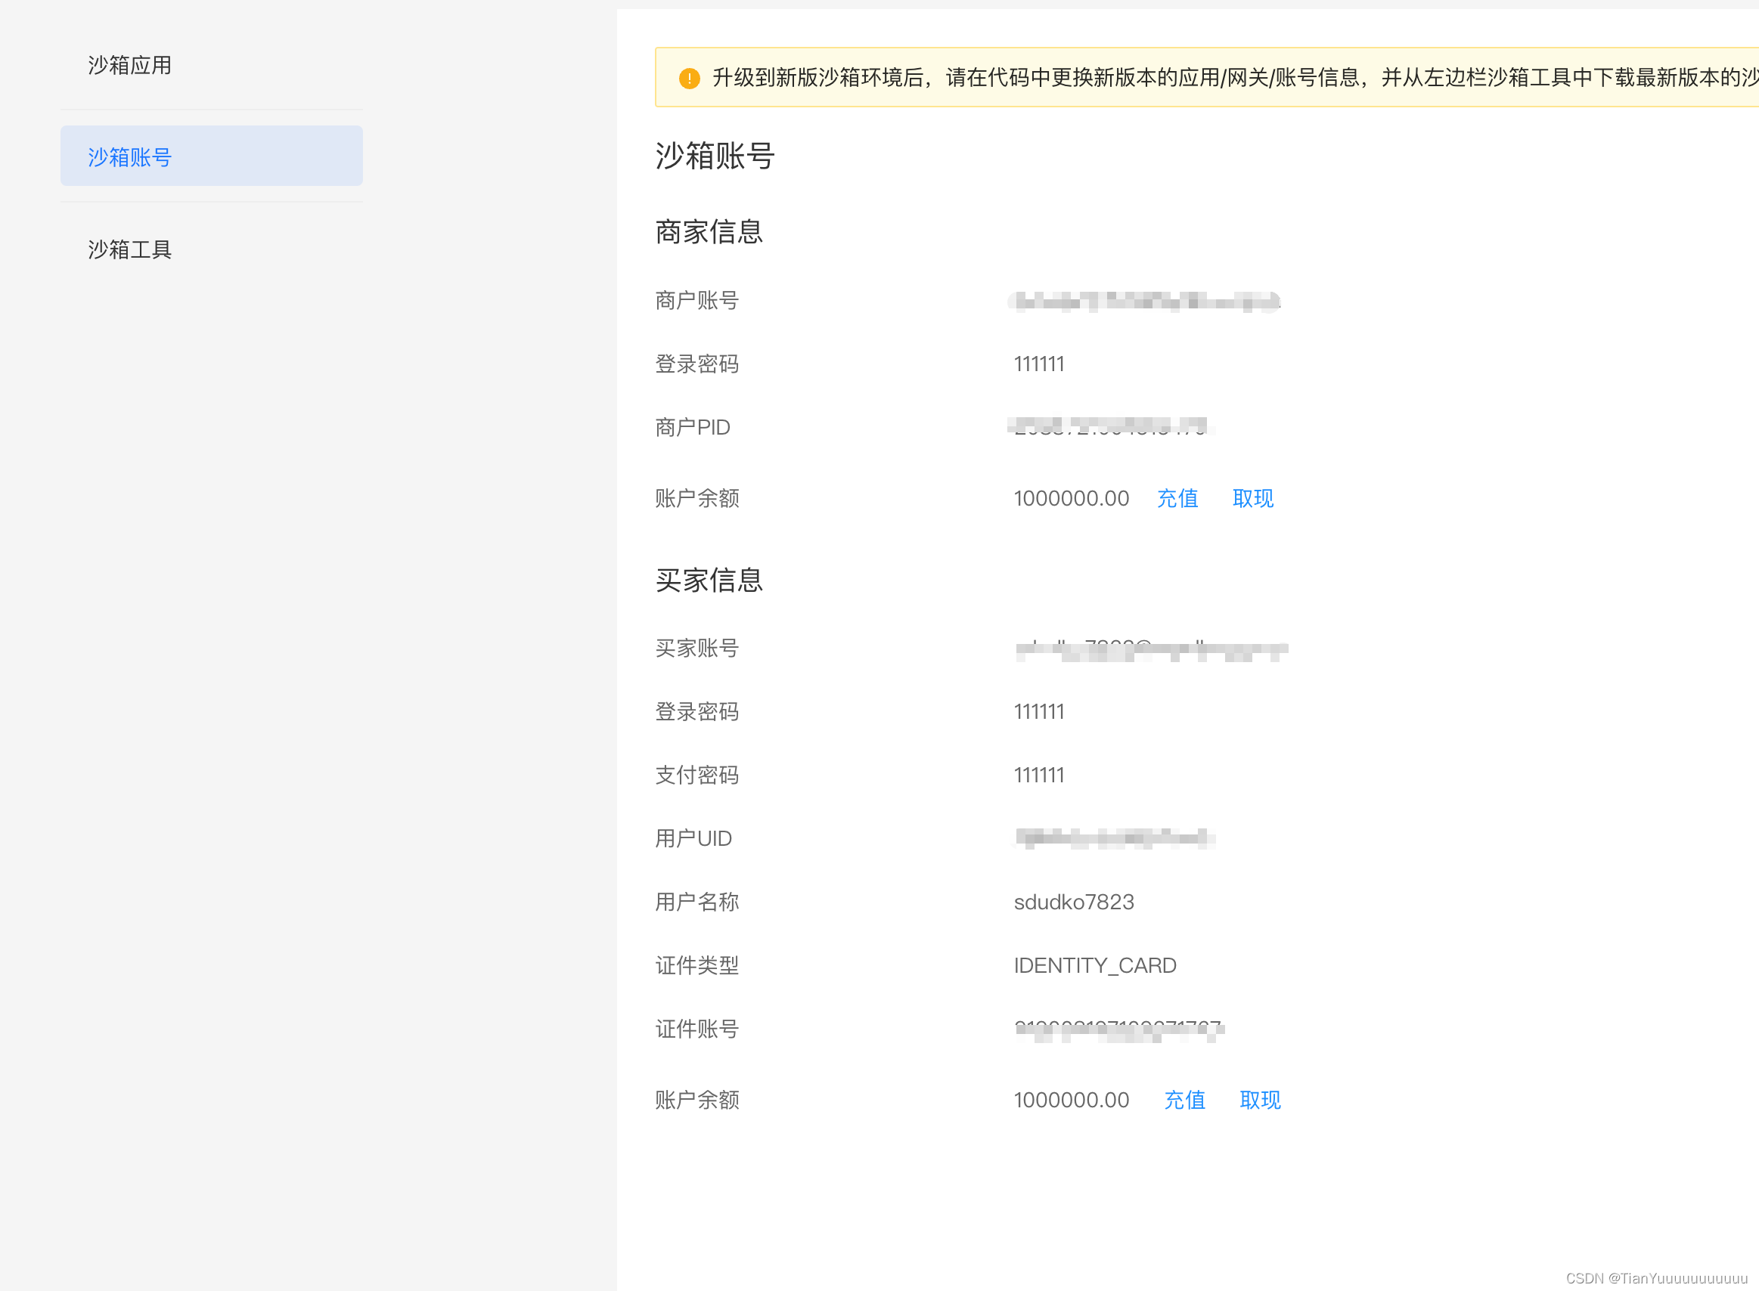
Task: Click the merchant login password 111111
Action: coord(1038,364)
